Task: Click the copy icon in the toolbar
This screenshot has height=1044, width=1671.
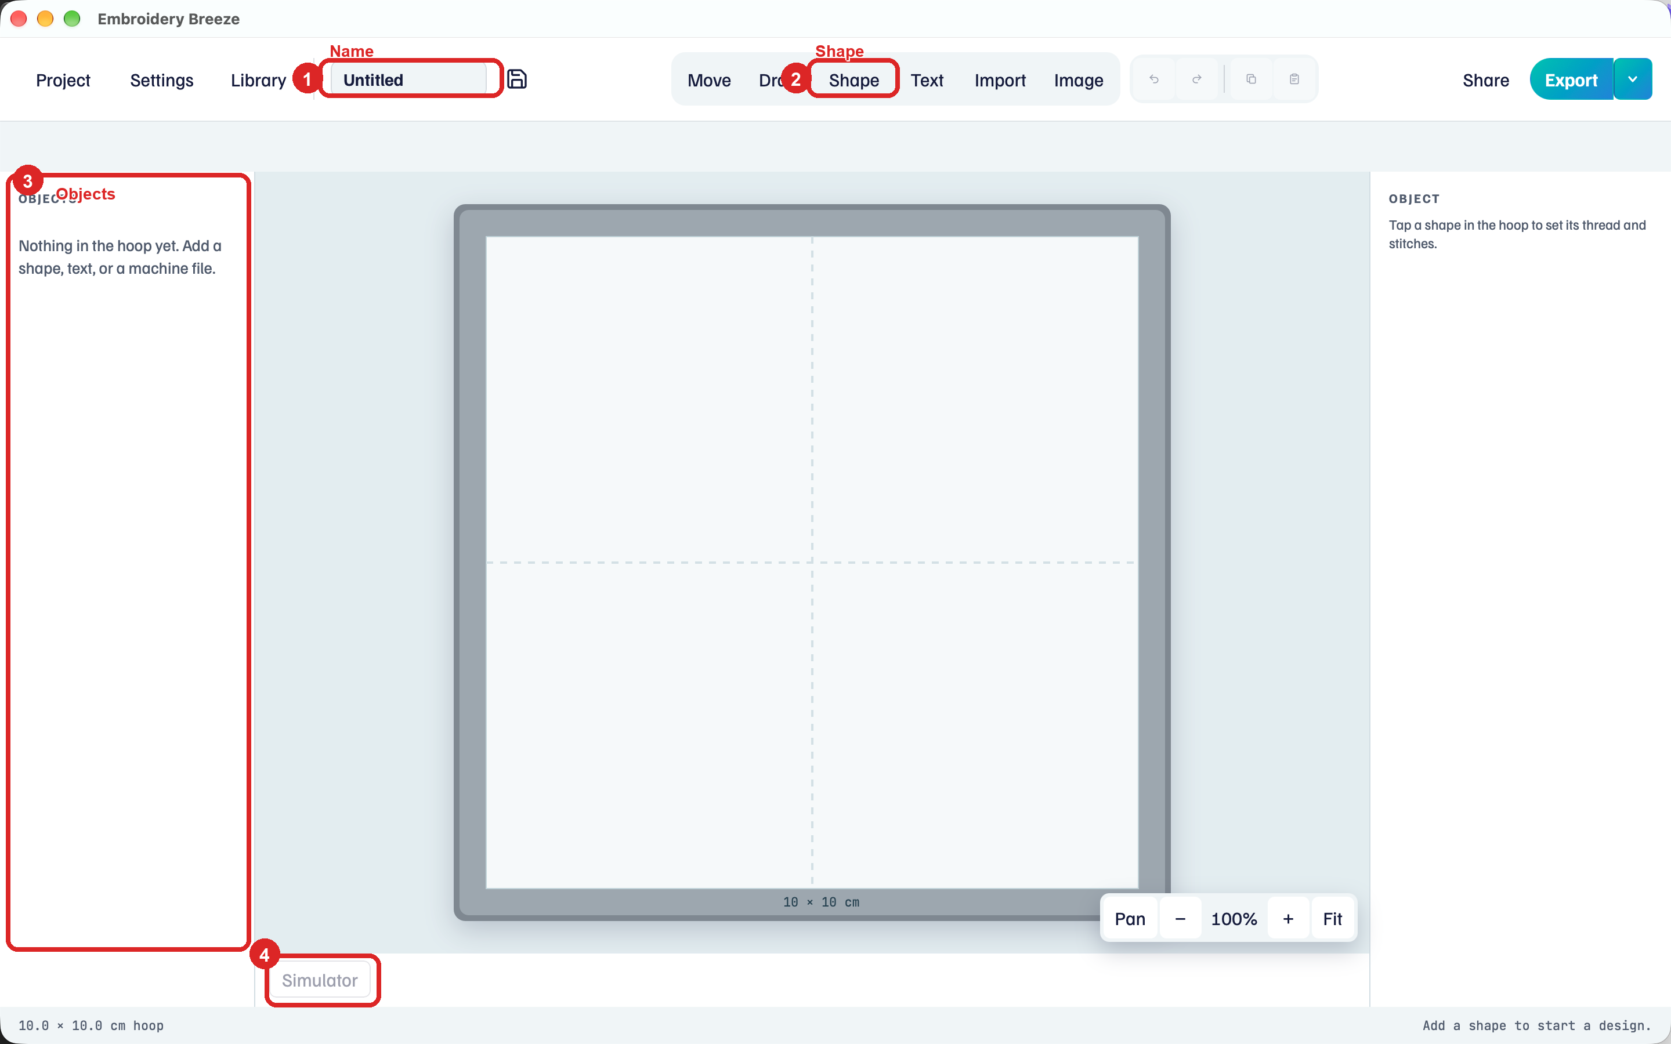Action: 1250,79
